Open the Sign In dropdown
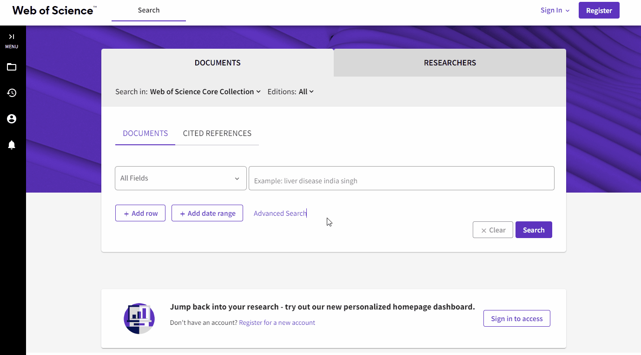Screen dimensions: 641x355 (x=555, y=10)
